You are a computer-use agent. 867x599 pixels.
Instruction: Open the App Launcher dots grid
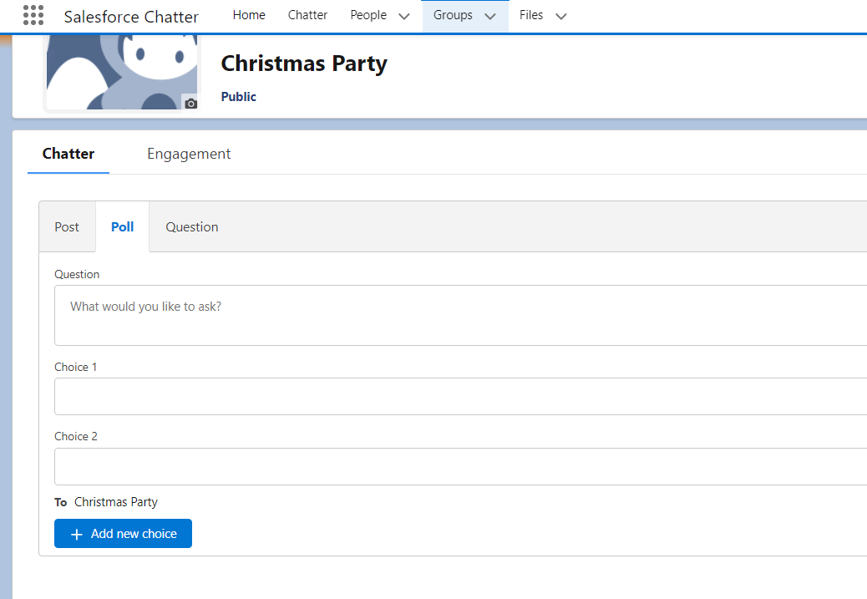pos(33,16)
